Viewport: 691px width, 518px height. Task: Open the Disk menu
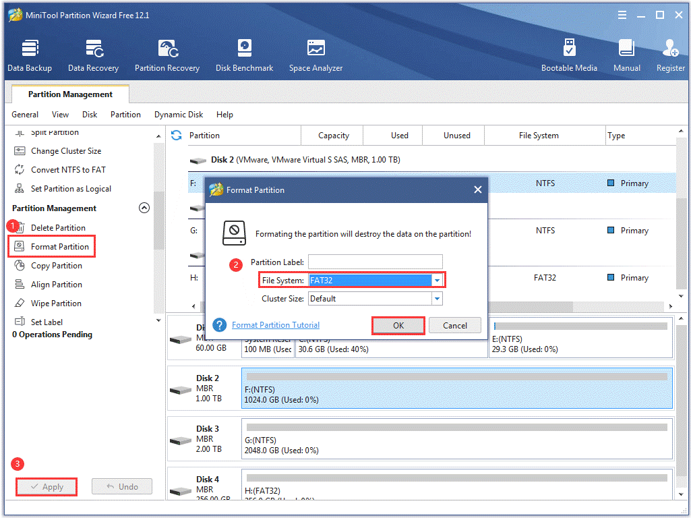click(90, 115)
